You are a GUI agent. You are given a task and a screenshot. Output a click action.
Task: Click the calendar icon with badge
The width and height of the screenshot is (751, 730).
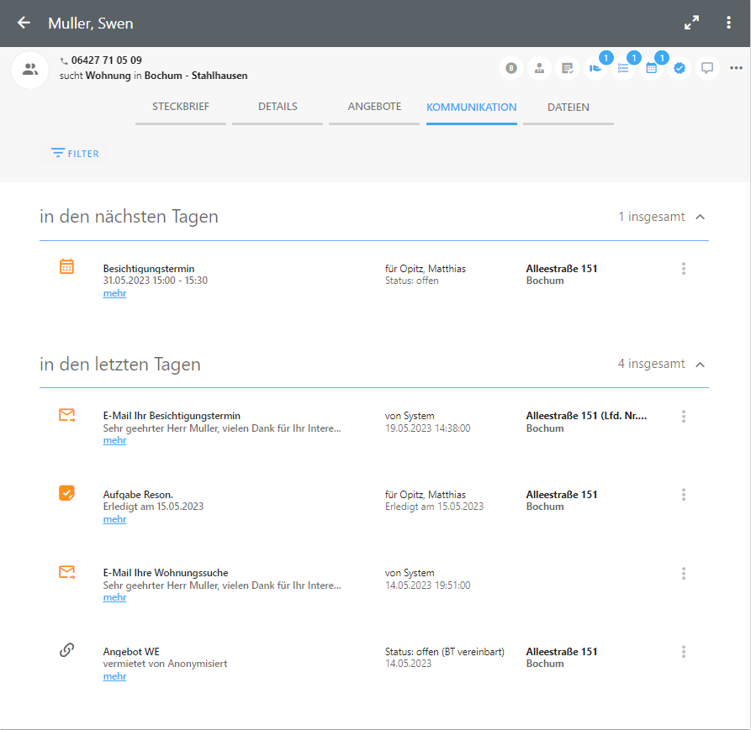click(x=651, y=68)
